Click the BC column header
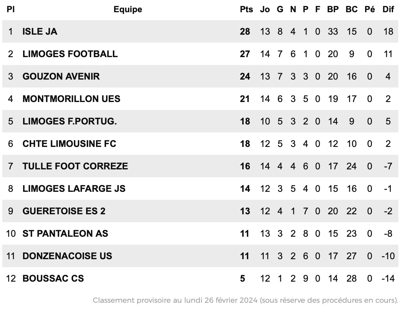The image size is (400, 313). 351,10
